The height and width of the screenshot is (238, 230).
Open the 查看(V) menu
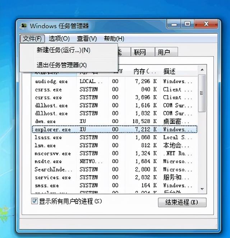[x=87, y=39]
